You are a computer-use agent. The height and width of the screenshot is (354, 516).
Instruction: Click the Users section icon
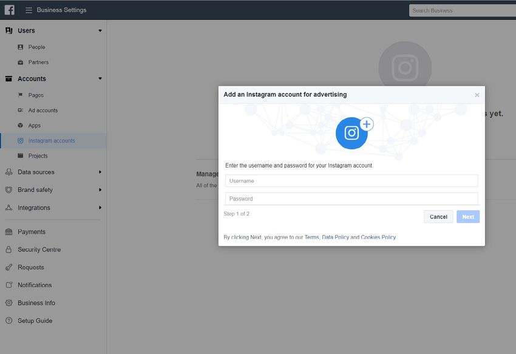pos(9,30)
